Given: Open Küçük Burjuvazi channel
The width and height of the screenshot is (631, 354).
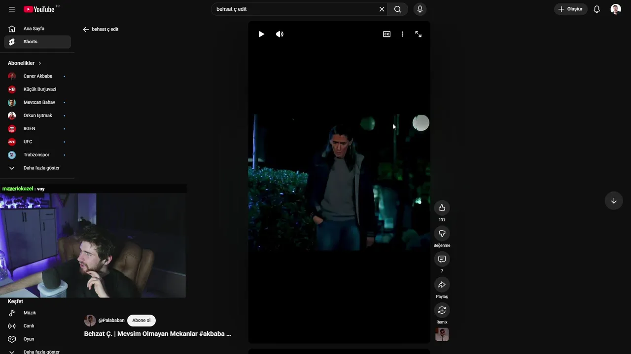Looking at the screenshot, I should pos(37,89).
